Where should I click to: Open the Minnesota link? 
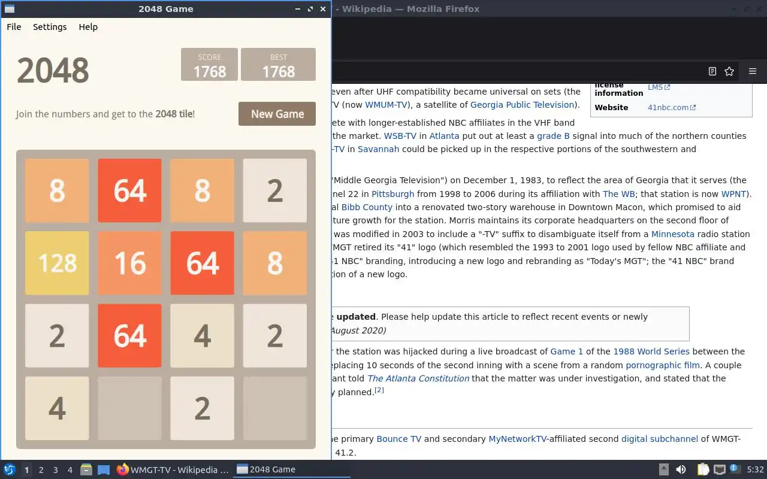point(673,234)
